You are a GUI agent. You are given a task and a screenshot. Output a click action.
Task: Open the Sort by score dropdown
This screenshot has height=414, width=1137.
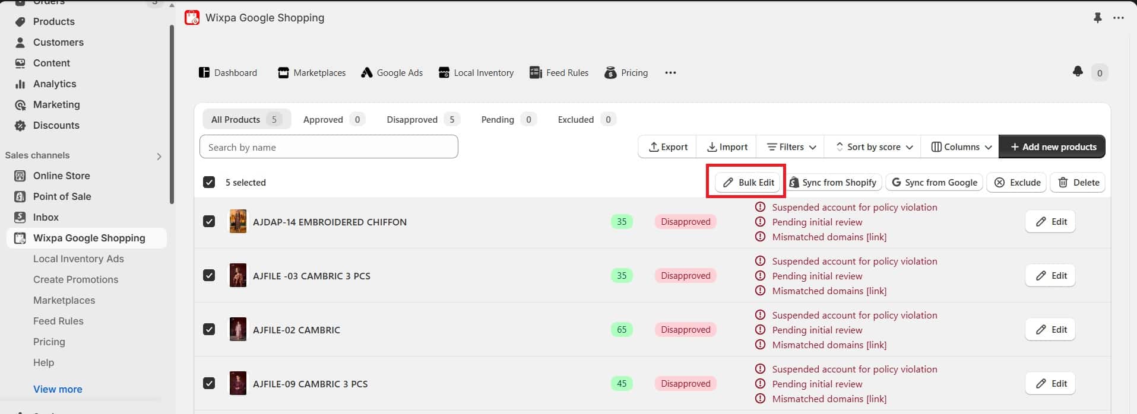pos(873,147)
